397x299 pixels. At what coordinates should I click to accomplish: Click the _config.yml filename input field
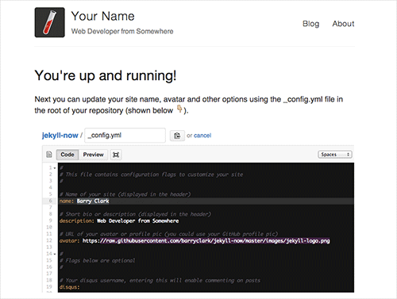coord(125,136)
